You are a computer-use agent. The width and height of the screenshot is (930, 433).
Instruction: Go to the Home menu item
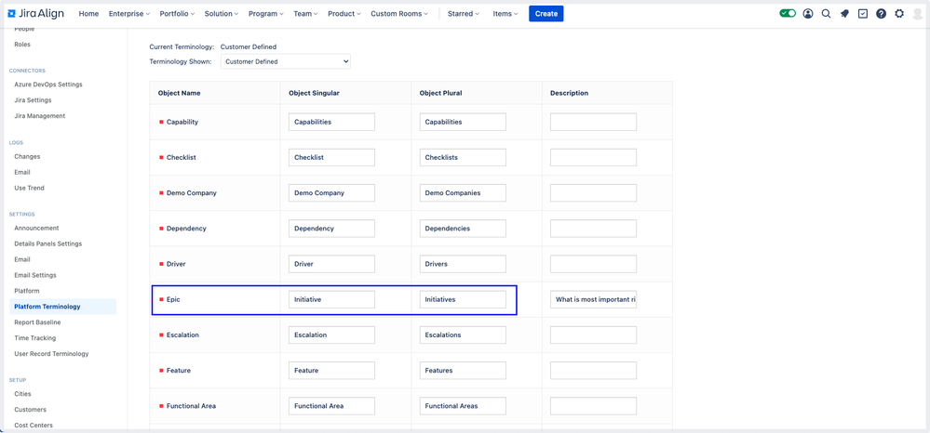tap(89, 14)
